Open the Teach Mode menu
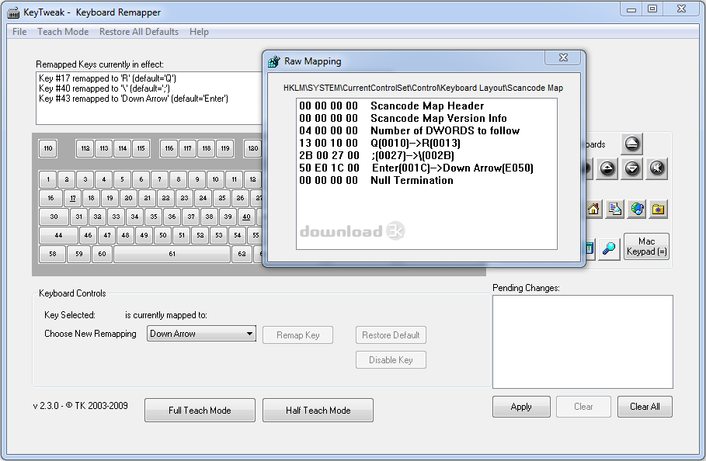This screenshot has width=706, height=461. click(62, 32)
